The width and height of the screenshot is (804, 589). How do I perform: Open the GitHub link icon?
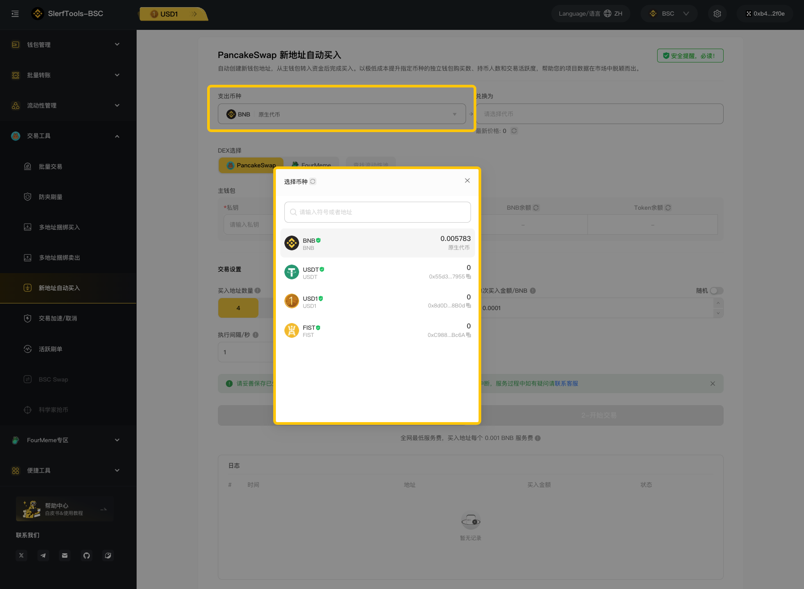click(x=87, y=556)
